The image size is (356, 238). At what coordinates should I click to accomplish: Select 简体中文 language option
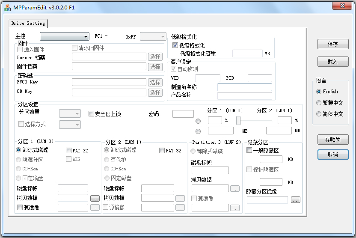click(x=319, y=114)
